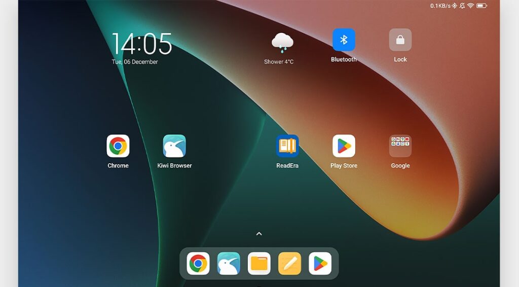This screenshot has height=287, width=519.
Task: Open Play Store from the home screen grid
Action: coord(344,146)
